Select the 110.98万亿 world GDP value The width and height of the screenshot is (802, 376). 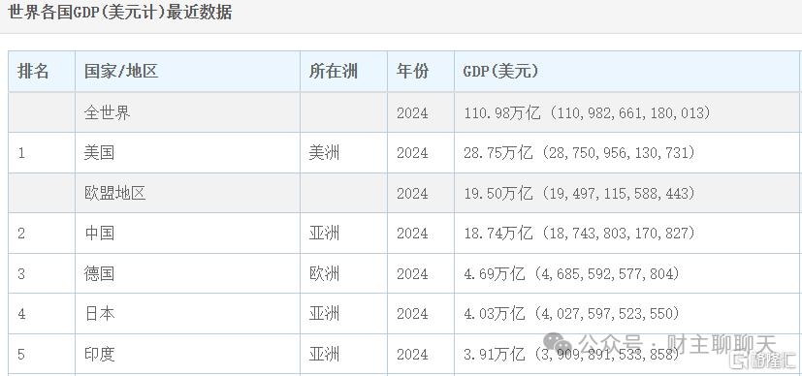(587, 112)
